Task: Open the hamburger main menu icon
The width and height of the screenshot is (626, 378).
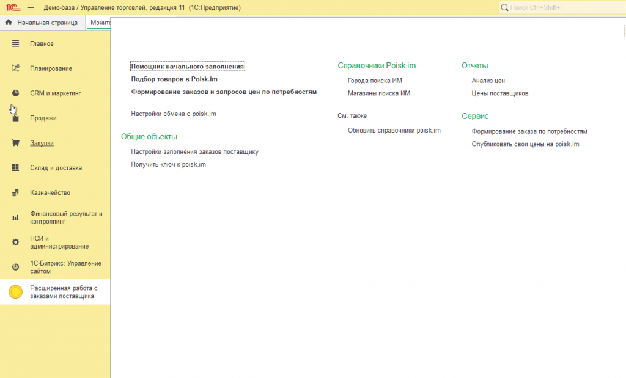Action: coord(31,7)
